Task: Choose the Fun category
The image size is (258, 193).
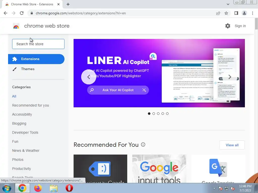Action: [15, 141]
